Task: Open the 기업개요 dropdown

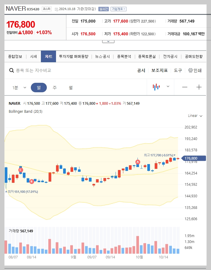Action: pyautogui.click(x=119, y=9)
